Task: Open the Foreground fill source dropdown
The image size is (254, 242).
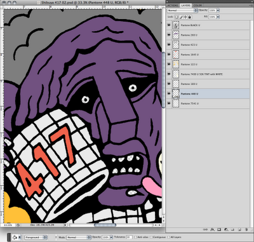Action: [x=36, y=238]
